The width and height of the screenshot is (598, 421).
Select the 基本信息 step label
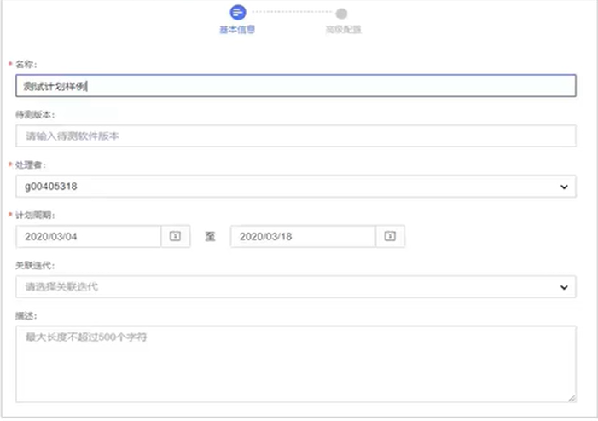(237, 30)
